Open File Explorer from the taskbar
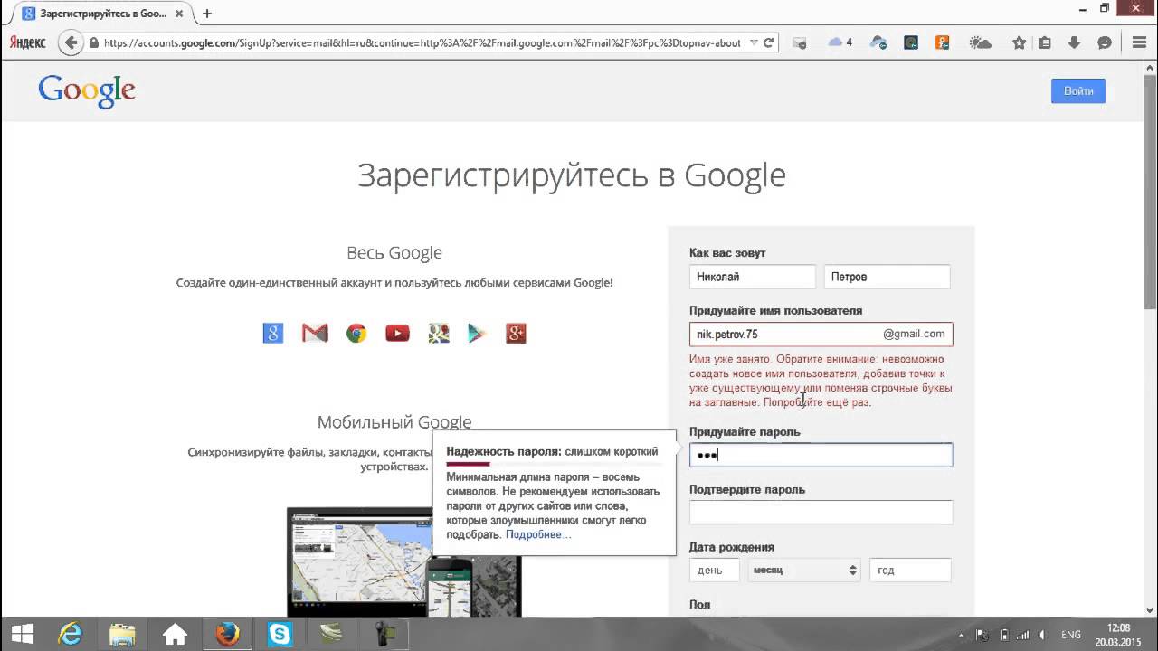The image size is (1158, 651). [122, 634]
